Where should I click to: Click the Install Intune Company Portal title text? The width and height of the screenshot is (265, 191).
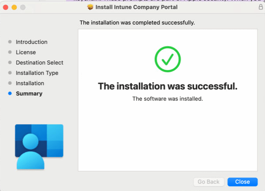pos(136,7)
